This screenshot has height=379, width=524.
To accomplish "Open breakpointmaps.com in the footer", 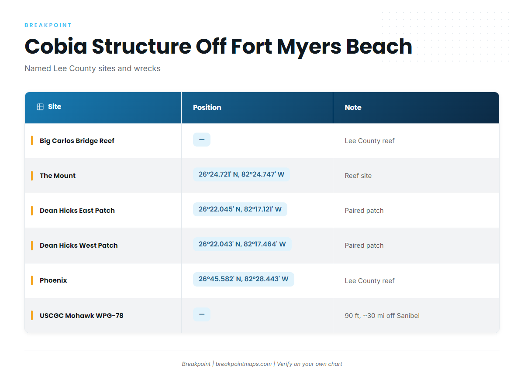I will click(x=244, y=364).
